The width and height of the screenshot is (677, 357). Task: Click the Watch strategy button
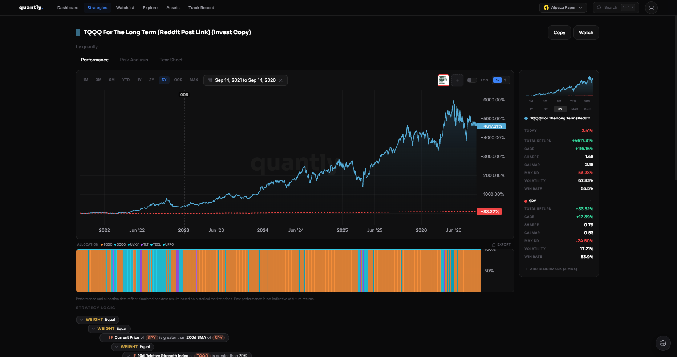(586, 32)
